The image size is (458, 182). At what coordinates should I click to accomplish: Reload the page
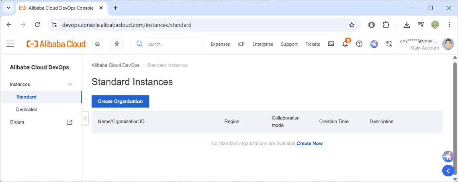pyautogui.click(x=37, y=25)
